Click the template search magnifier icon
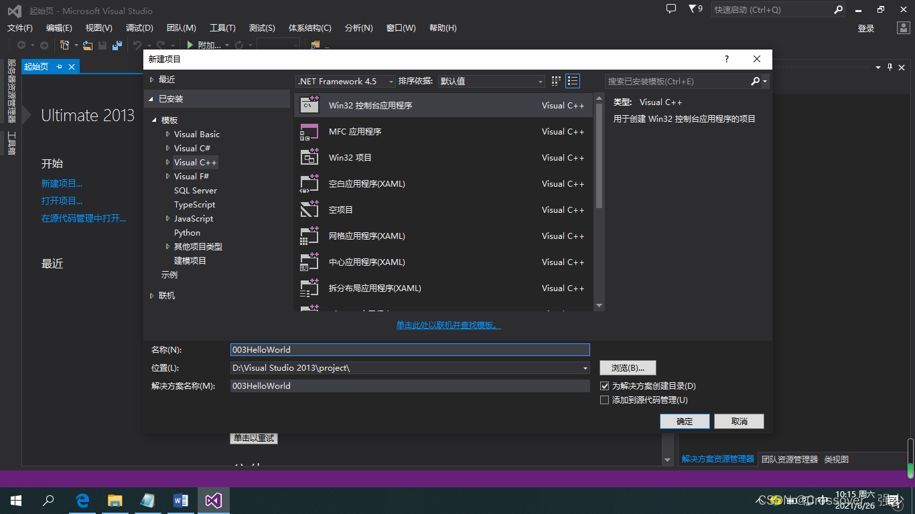This screenshot has height=514, width=915. pos(756,81)
